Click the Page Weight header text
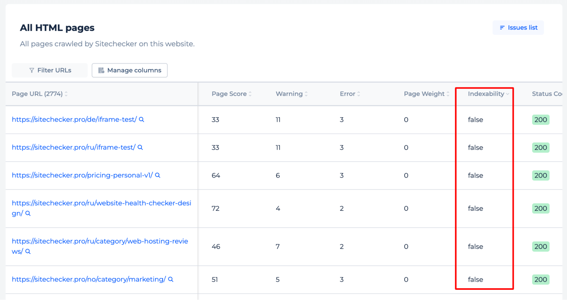 pos(424,94)
